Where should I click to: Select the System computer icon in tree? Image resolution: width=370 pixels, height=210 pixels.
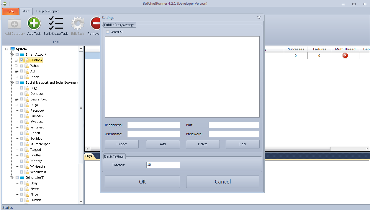[x=12, y=49]
